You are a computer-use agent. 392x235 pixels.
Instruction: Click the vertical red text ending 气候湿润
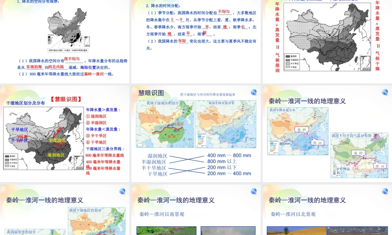tap(277, 37)
